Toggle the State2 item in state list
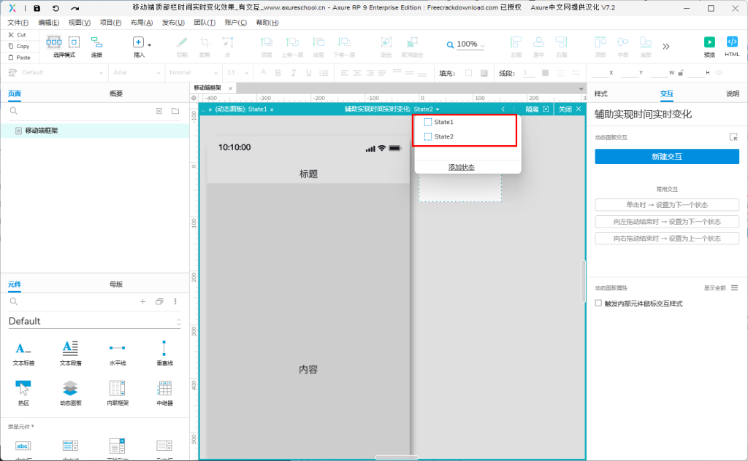The height and width of the screenshot is (461, 748). tap(443, 136)
